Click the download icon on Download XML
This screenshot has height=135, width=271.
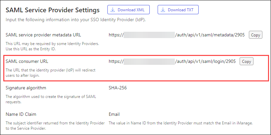(113, 10)
